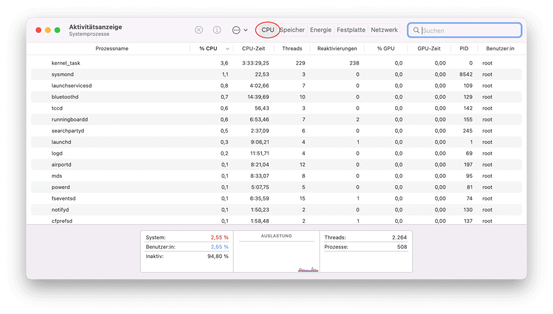Select the powerd process
The height and width of the screenshot is (314, 553).
pos(276,187)
